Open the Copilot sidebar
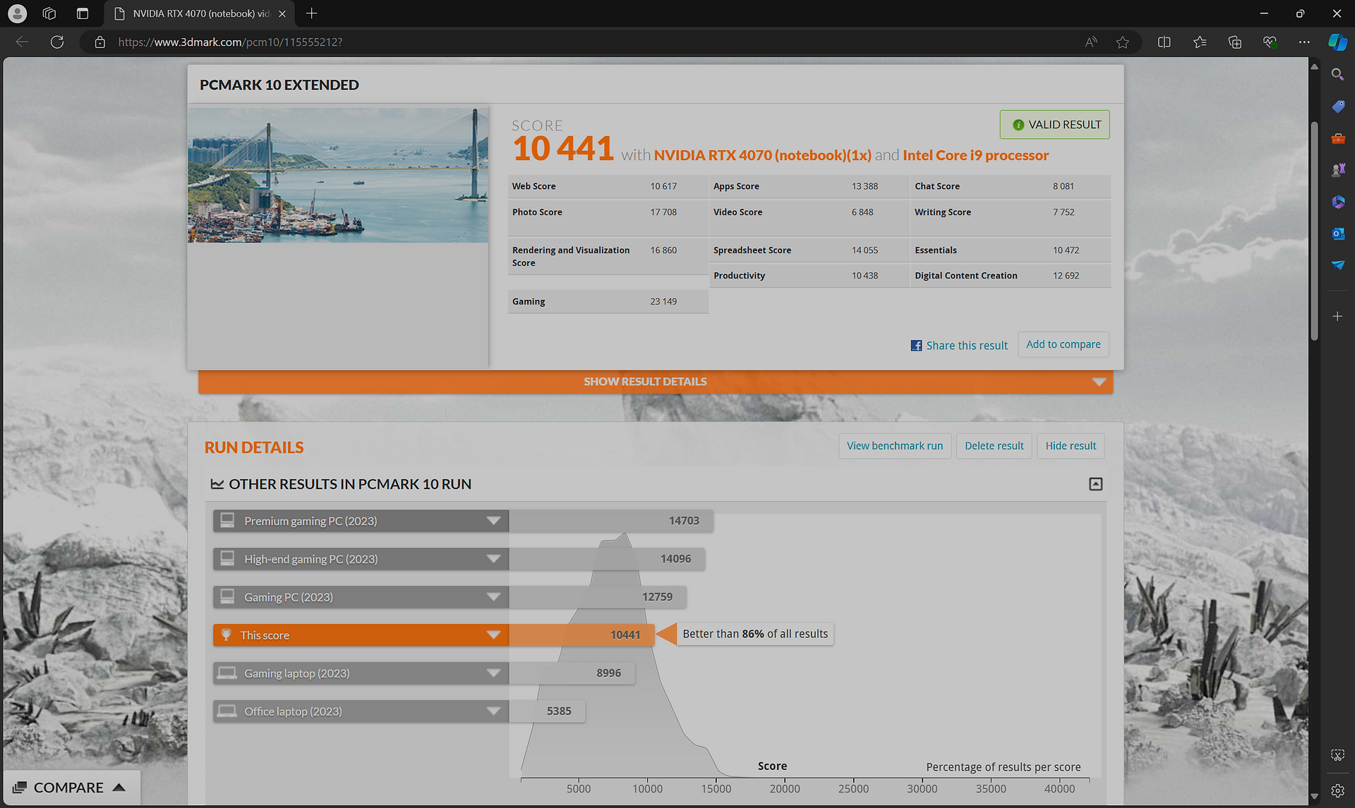 pos(1337,42)
